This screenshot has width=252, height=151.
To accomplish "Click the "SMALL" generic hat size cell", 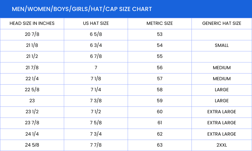I will point(221,45).
